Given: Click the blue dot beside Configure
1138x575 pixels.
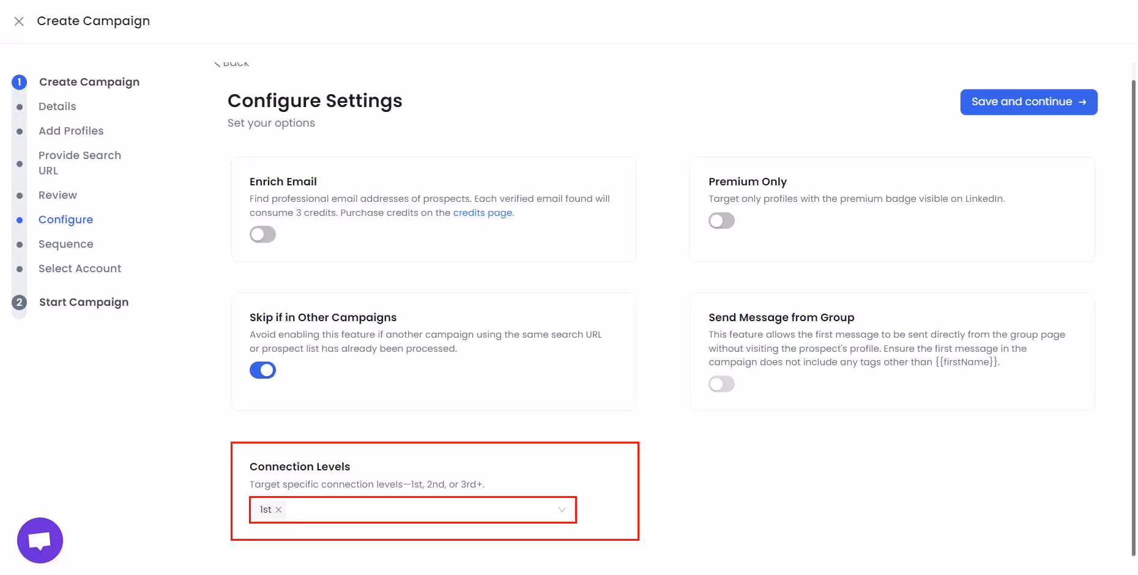Looking at the screenshot, I should point(19,220).
